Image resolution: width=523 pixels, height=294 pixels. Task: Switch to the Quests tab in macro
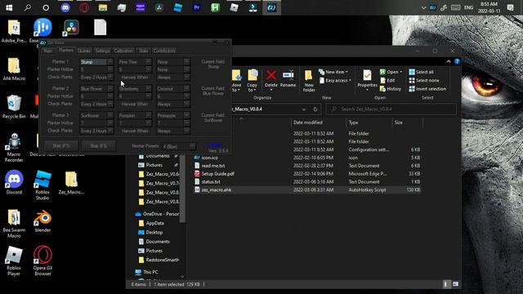84,51
